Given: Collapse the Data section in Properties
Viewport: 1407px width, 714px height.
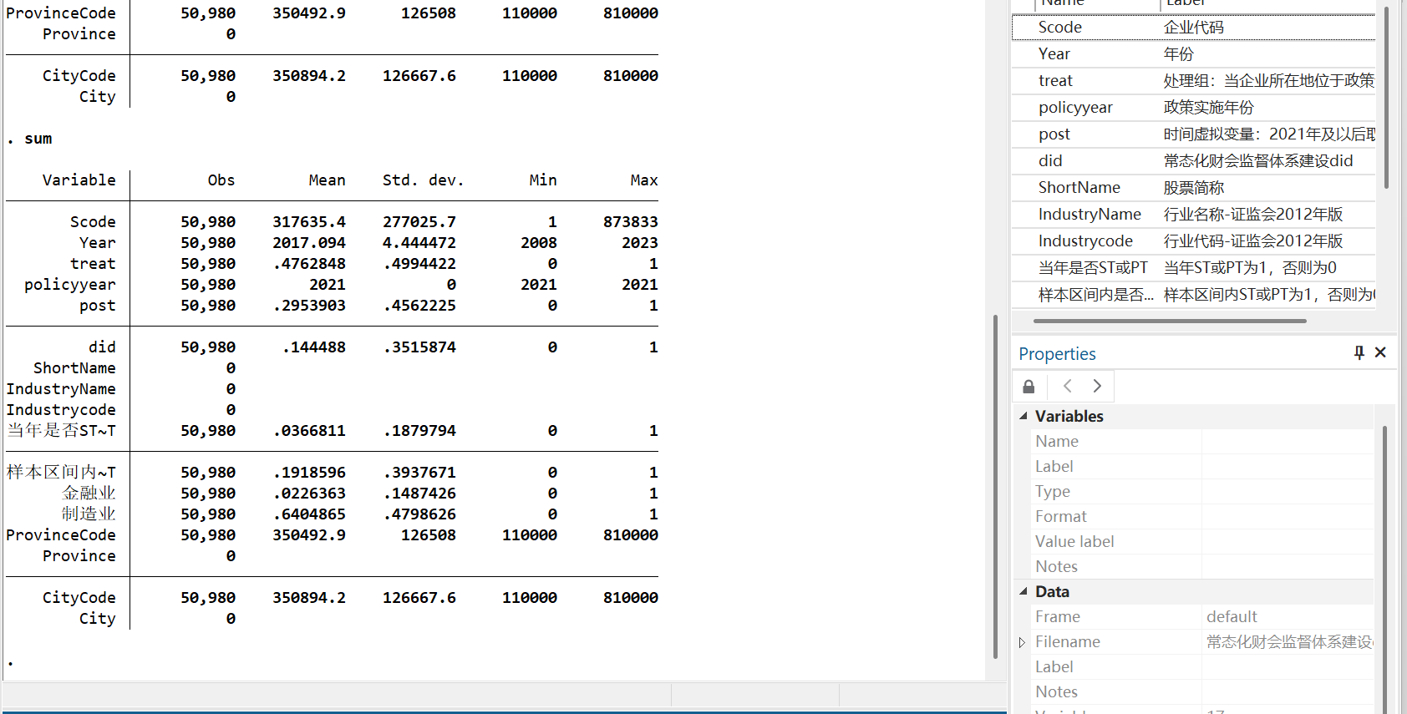Looking at the screenshot, I should coord(1024,591).
